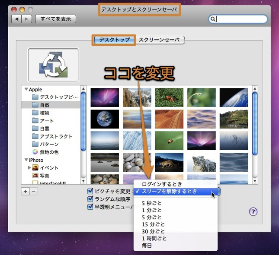Click the すべてを表示 button
The width and height of the screenshot is (279, 255).
tap(55, 19)
